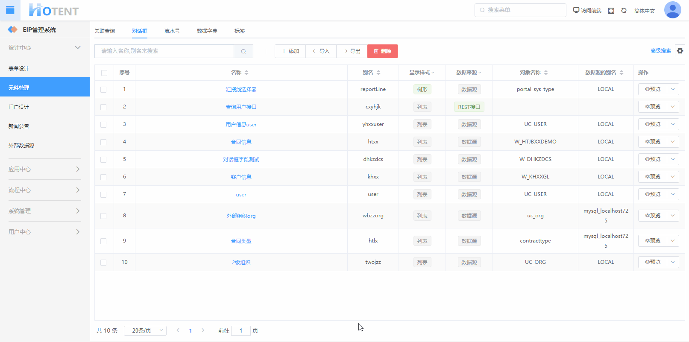Click the search magnifier icon button
This screenshot has width=689, height=342.
[243, 51]
